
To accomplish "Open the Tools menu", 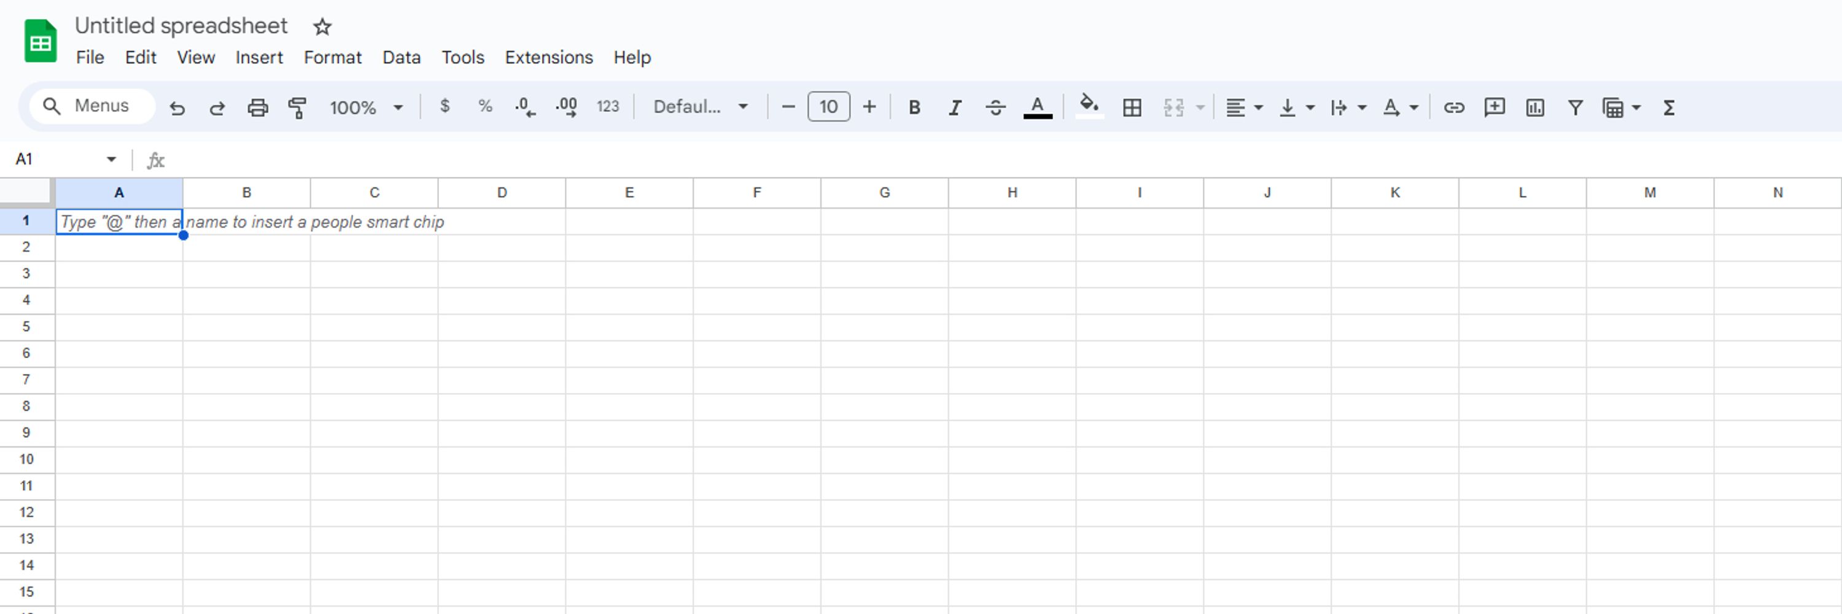I will pyautogui.click(x=462, y=57).
